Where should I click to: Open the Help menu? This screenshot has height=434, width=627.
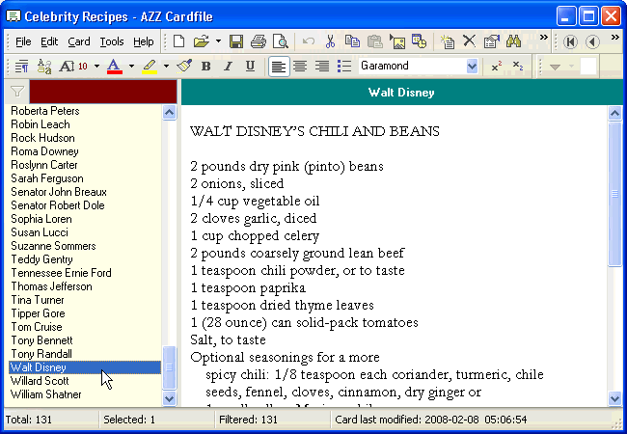coord(143,41)
